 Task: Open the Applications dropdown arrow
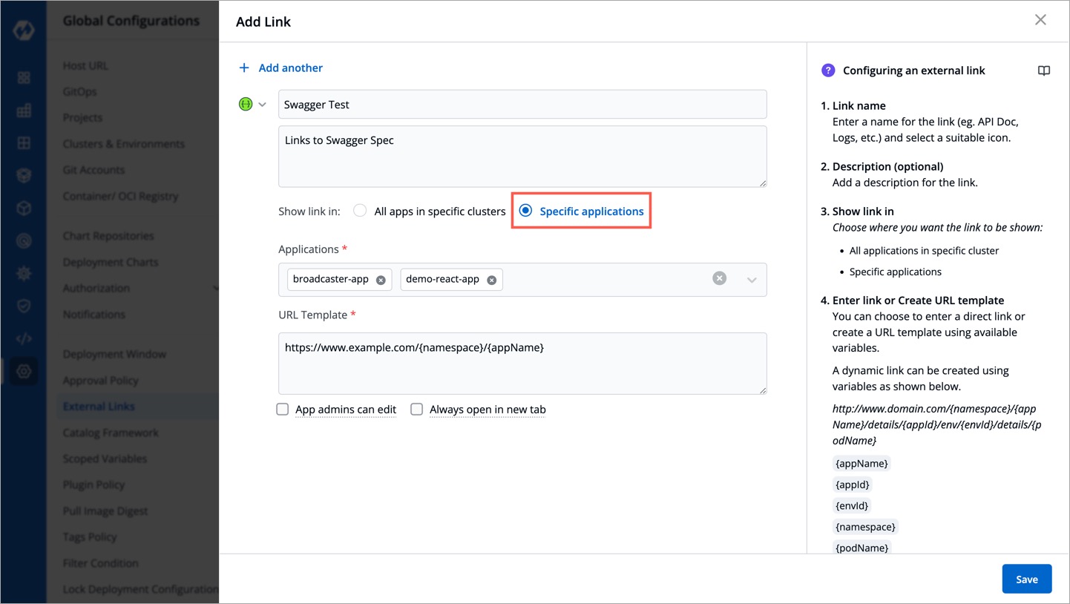coord(751,280)
